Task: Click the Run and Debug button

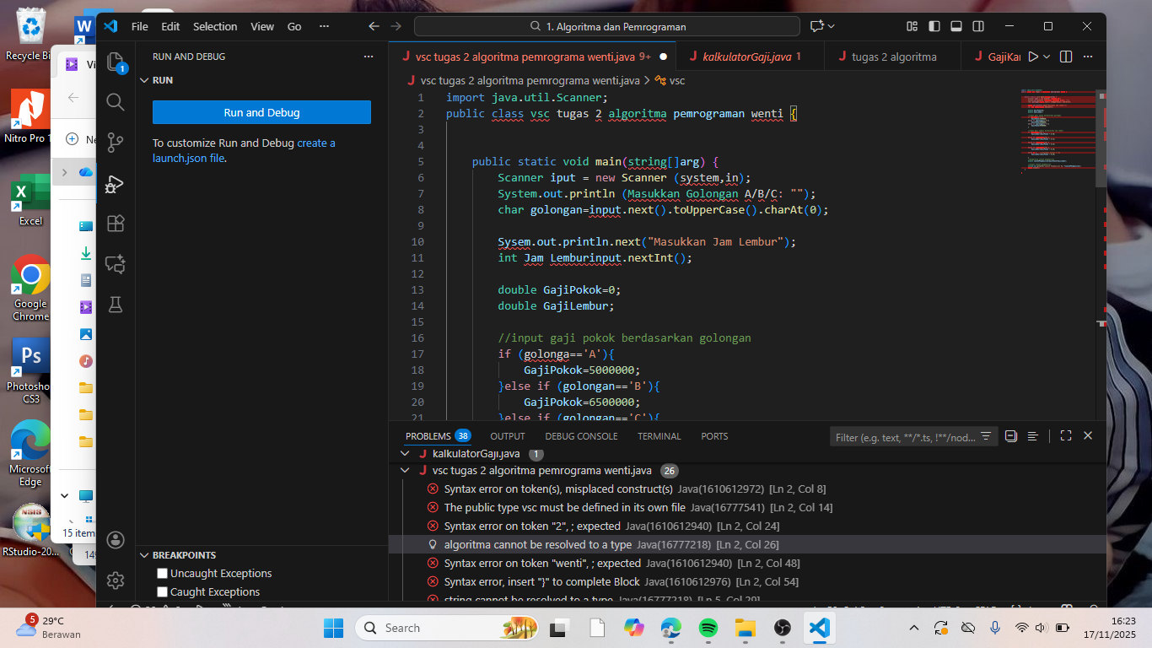Action: tap(261, 112)
